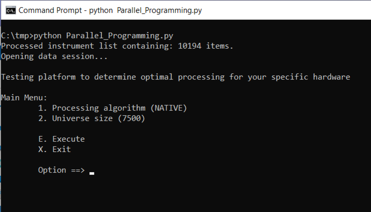Click 'Testing platform to determine optimal processing' line
Screen dimensions: 371x212
113,77
